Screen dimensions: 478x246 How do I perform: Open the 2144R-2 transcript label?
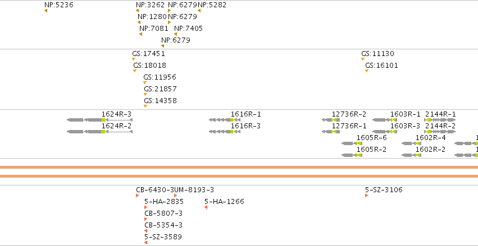click(x=440, y=126)
